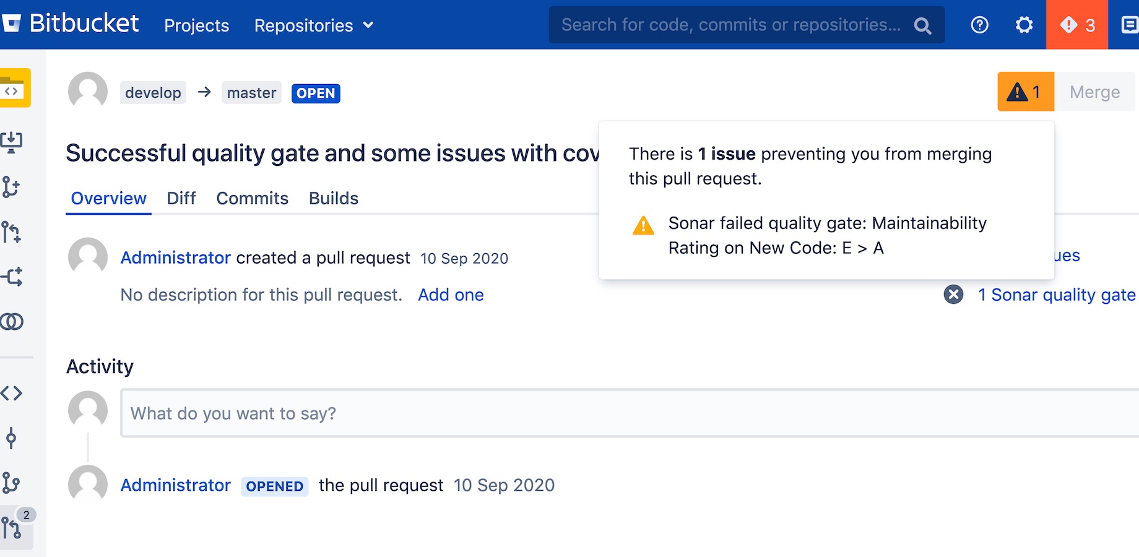1139x557 pixels.
Task: Click the Compare icon in sidebar
Action: tap(12, 322)
